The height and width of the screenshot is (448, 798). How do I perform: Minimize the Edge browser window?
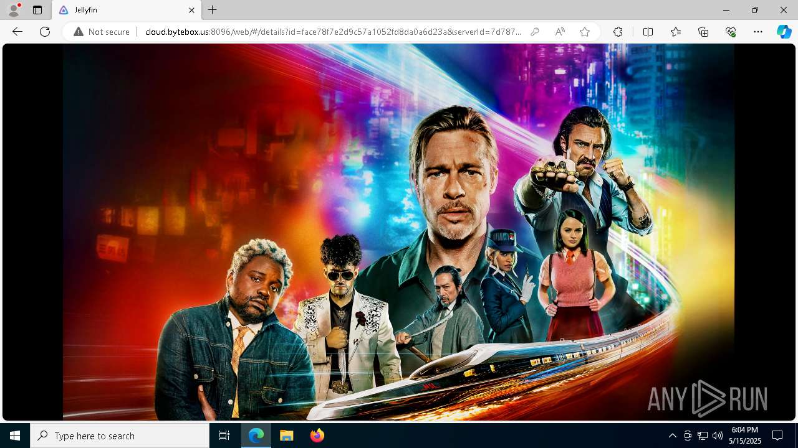[x=726, y=10]
